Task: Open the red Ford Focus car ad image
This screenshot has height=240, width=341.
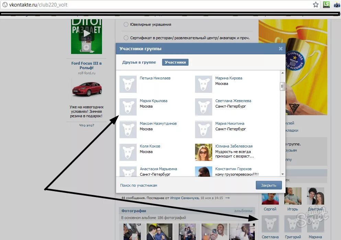Action: click(x=87, y=89)
